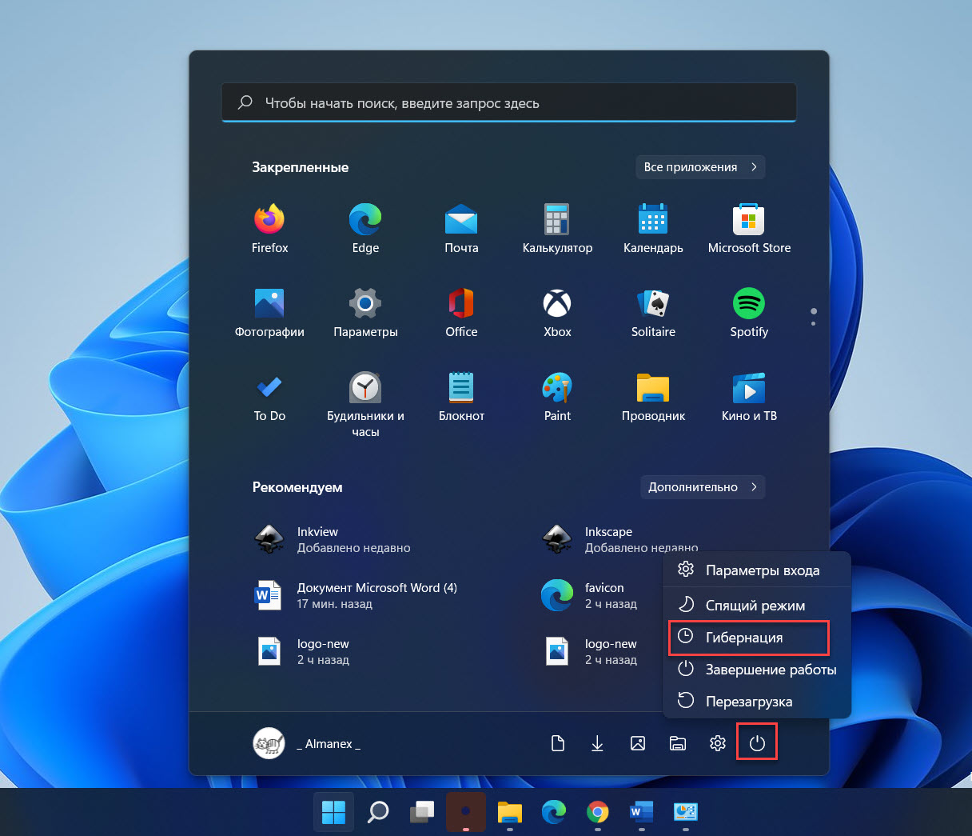Open Spotify
Screen dimensions: 972x836
(x=749, y=314)
